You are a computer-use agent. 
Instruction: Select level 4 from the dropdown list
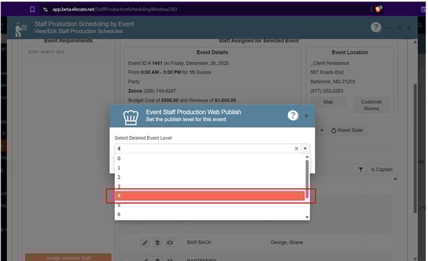tap(204, 195)
